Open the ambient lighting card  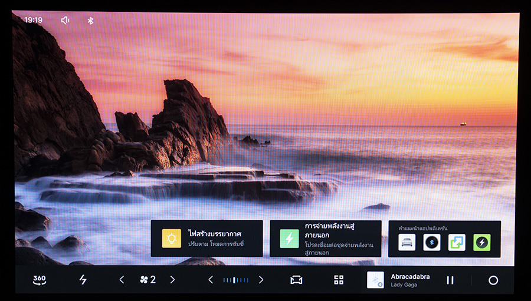(206, 239)
